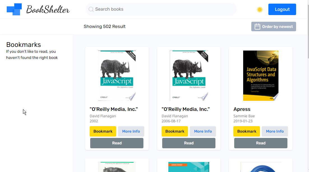
Task: Show More Info for the 2006 JavaScript book
Action: click(x=203, y=131)
